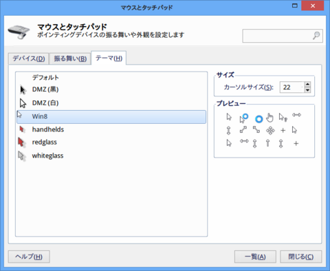Click the first arrow pointer preview
Image resolution: width=330 pixels, height=271 pixels.
[x=229, y=117]
